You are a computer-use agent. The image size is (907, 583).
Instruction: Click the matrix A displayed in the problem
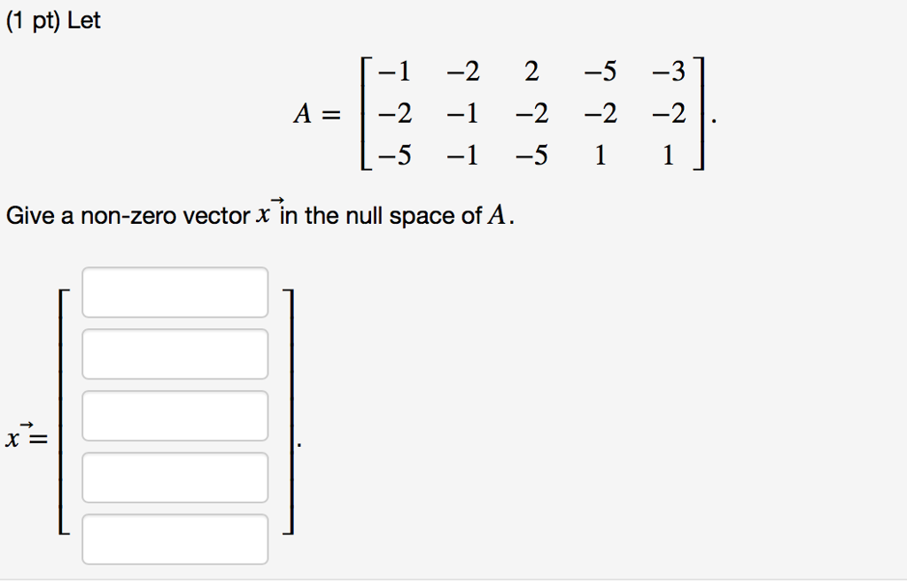coord(531,113)
